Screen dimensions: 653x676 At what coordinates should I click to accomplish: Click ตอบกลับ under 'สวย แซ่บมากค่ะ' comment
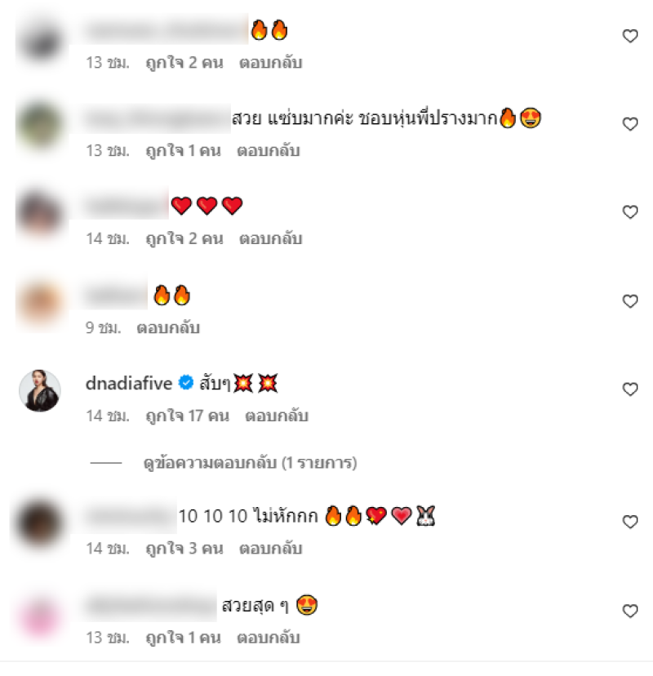(x=269, y=150)
